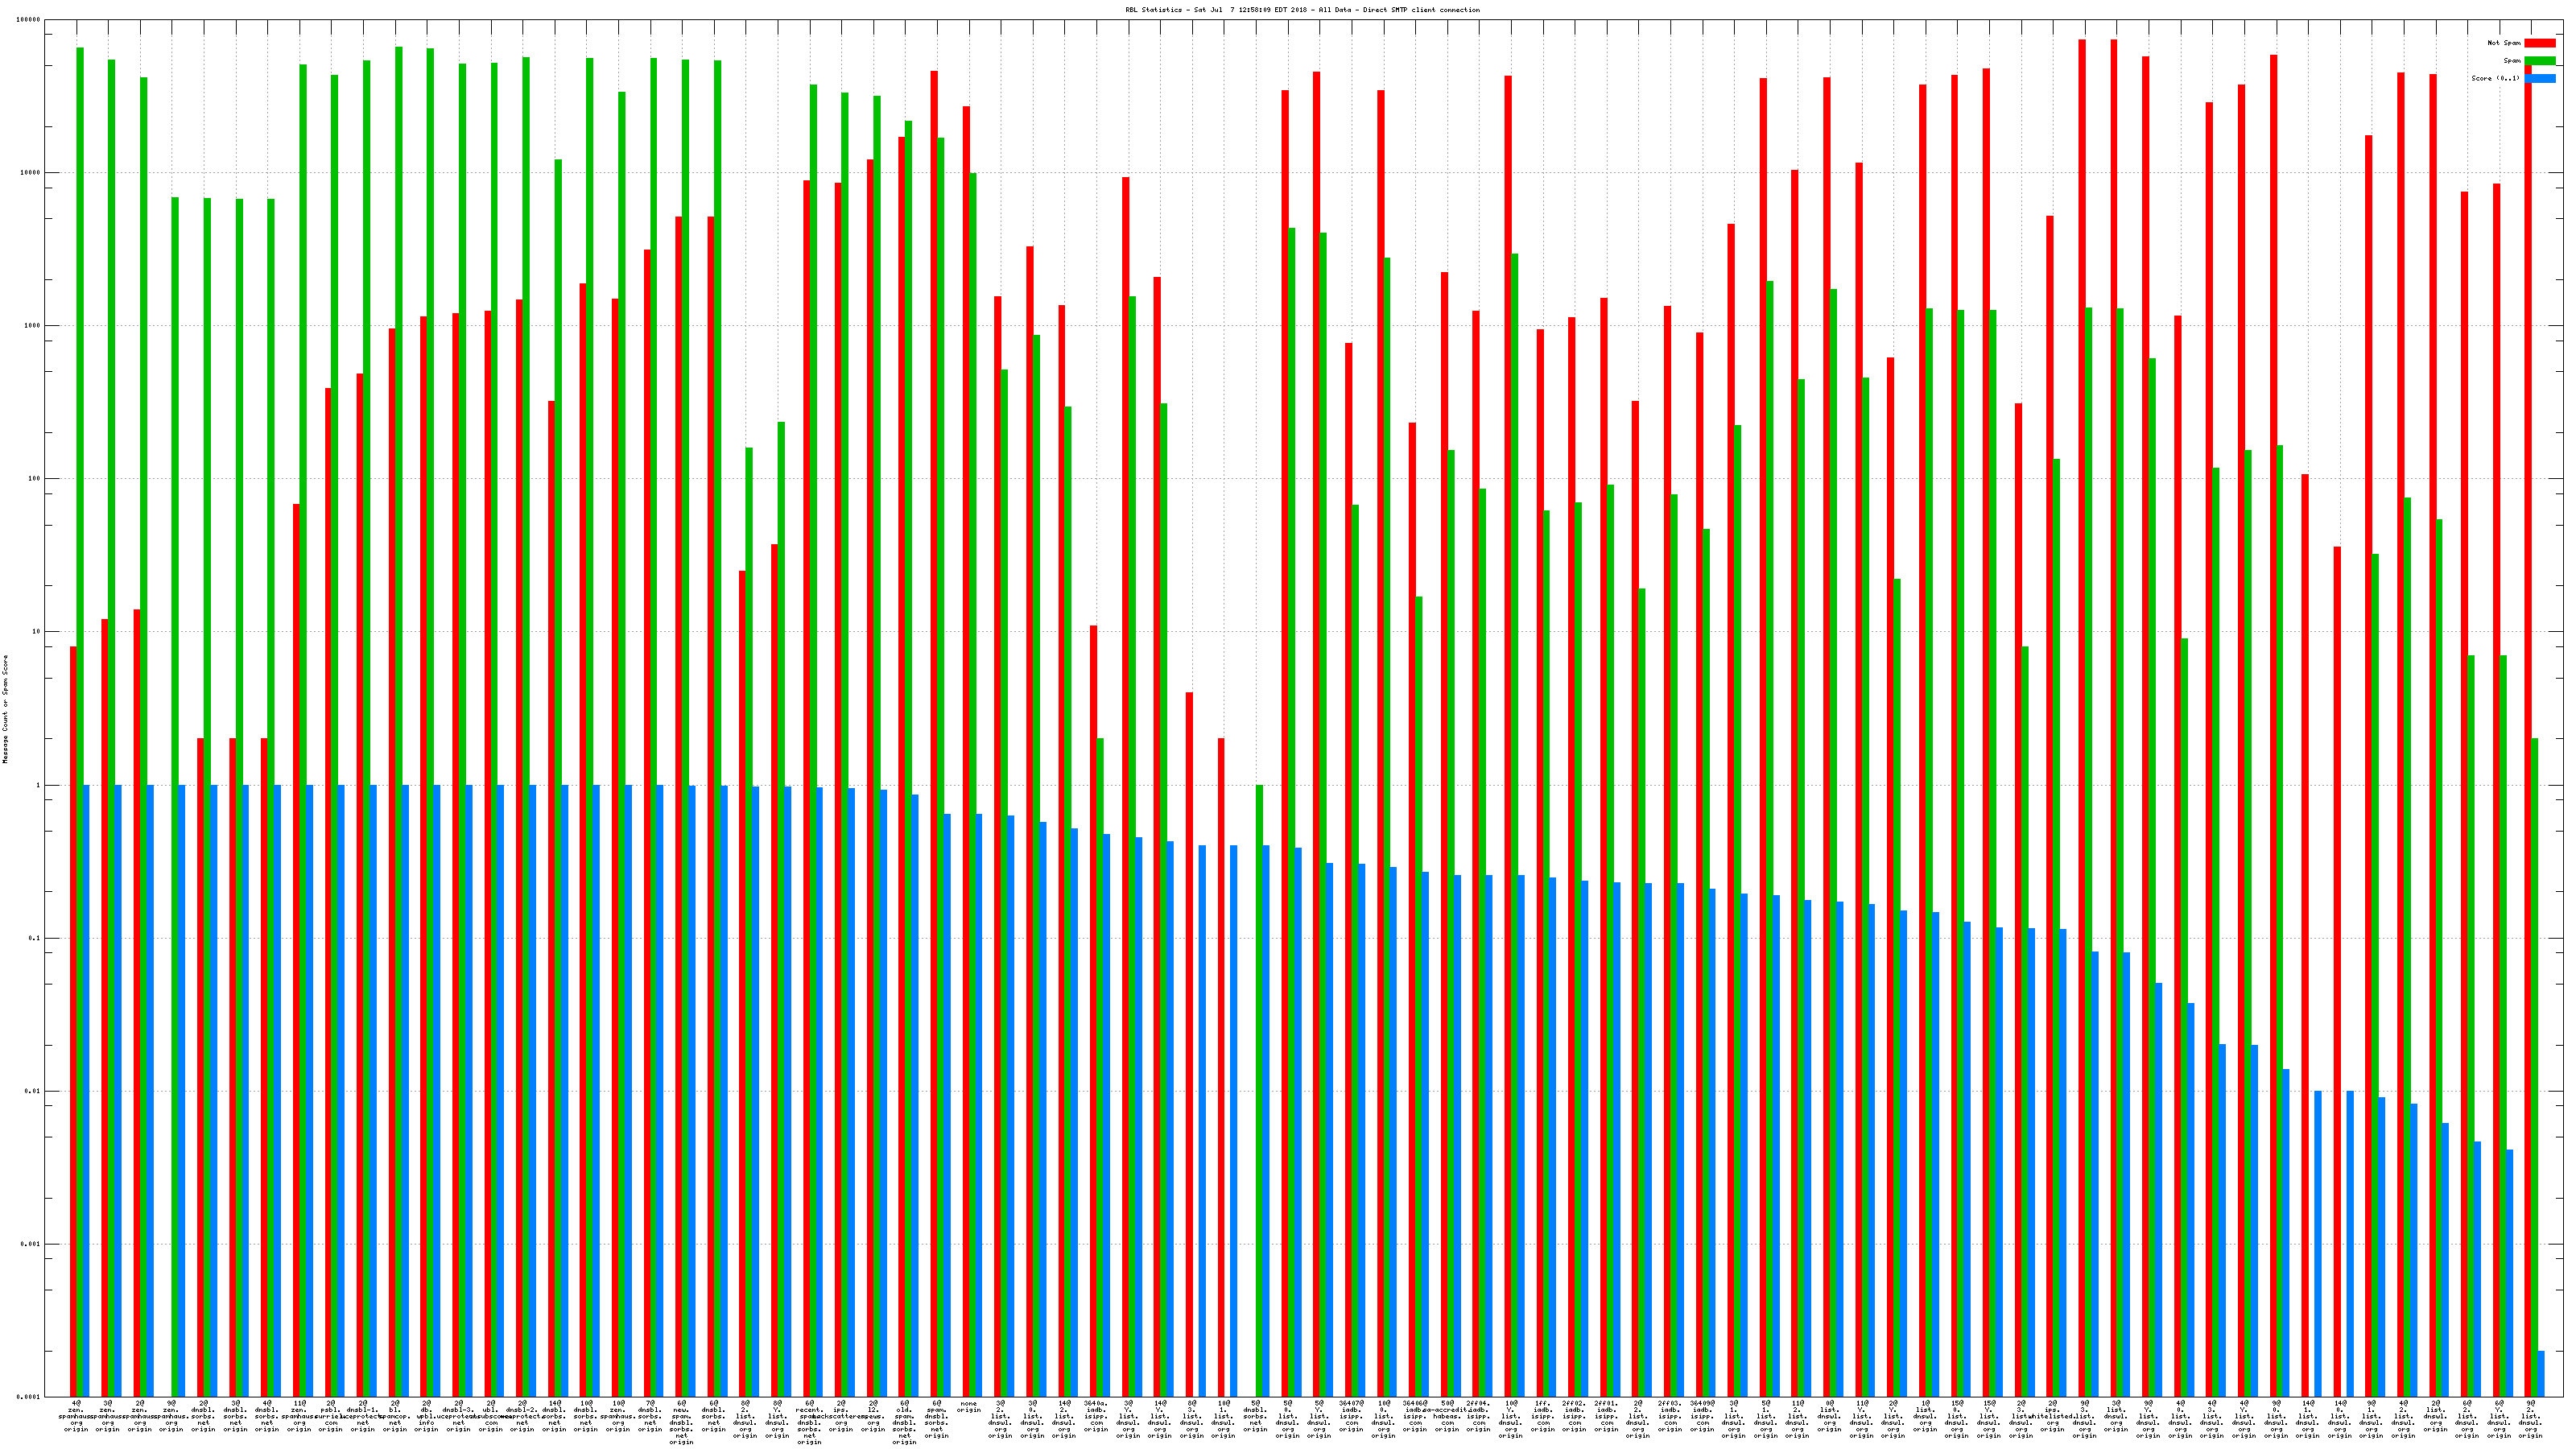
Task: Click the 1000 y-axis tick label
Action: (x=34, y=326)
